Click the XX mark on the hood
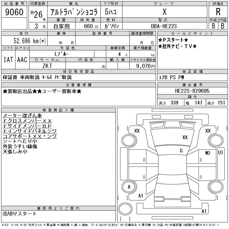 pos(185,137)
